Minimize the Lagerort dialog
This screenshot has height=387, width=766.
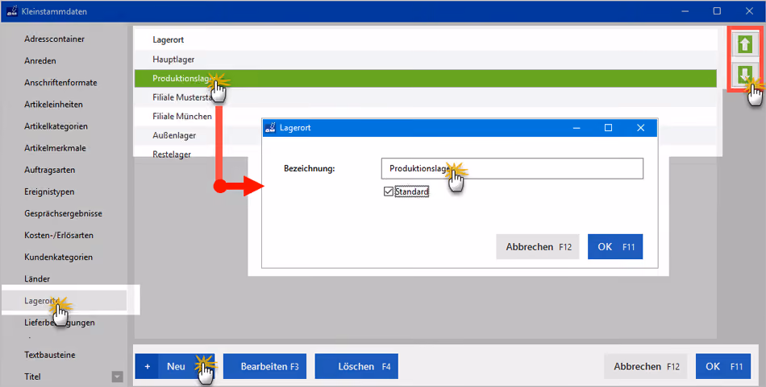point(577,128)
